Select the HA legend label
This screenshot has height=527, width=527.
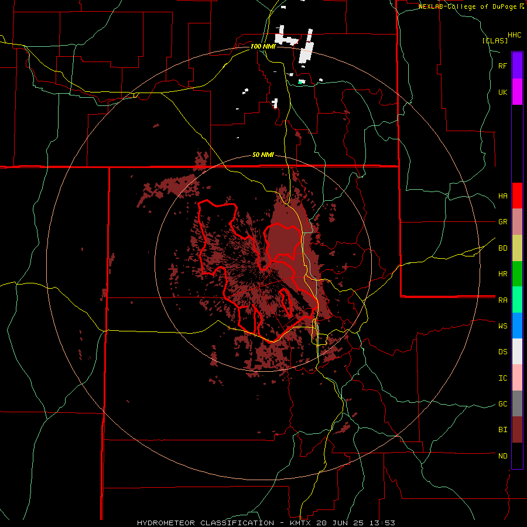(502, 196)
